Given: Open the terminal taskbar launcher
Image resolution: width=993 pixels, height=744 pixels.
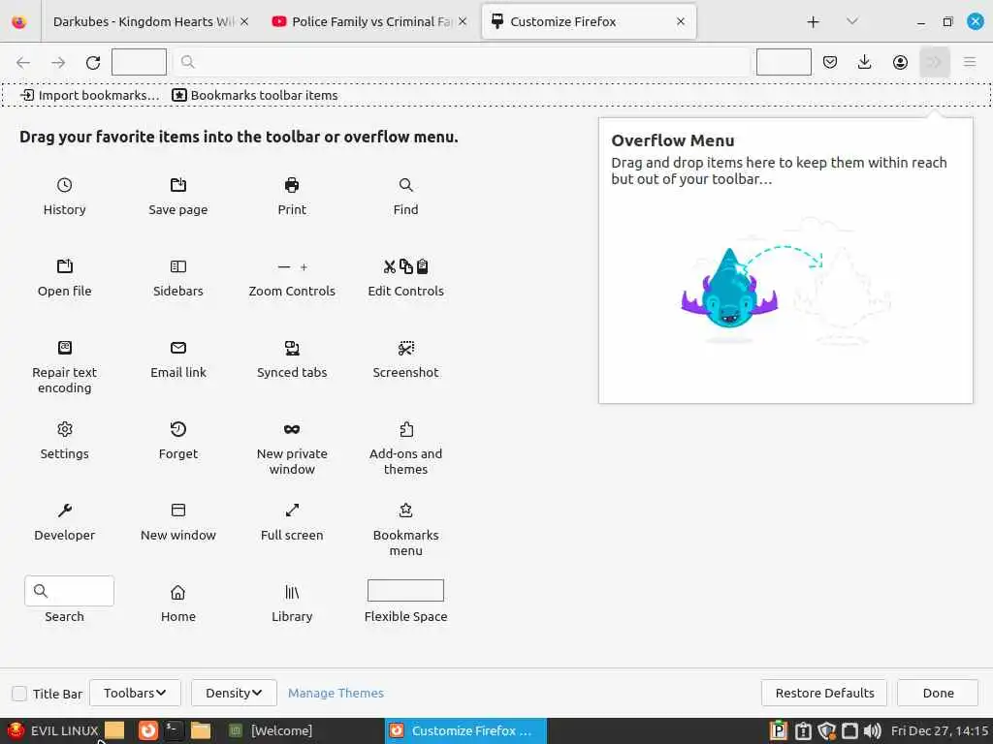Looking at the screenshot, I should pyautogui.click(x=175, y=730).
